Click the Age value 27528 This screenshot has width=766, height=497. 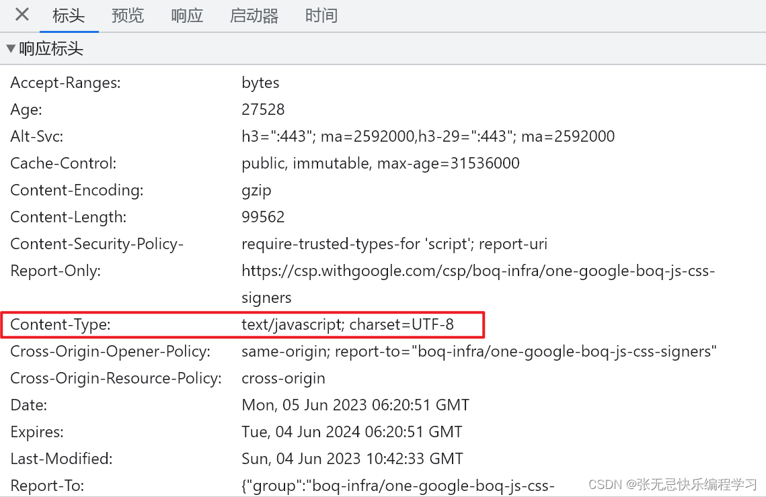click(263, 109)
